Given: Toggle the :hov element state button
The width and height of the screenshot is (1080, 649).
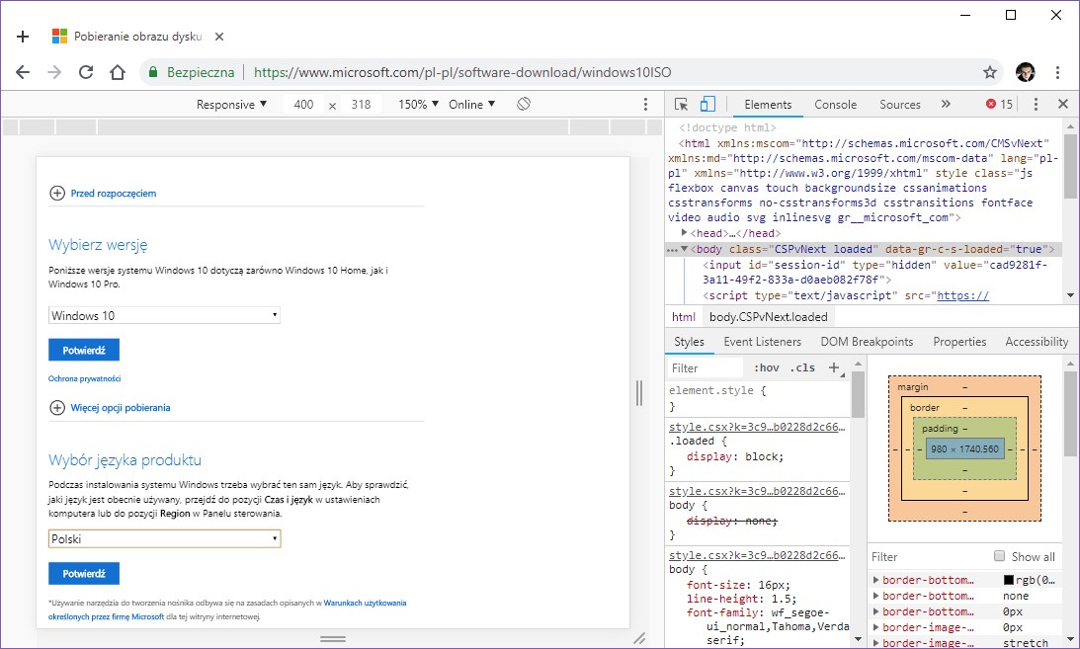Looking at the screenshot, I should pos(767,368).
